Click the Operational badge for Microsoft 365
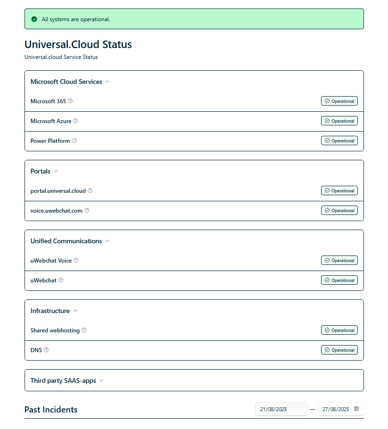388x429 pixels. click(x=339, y=101)
